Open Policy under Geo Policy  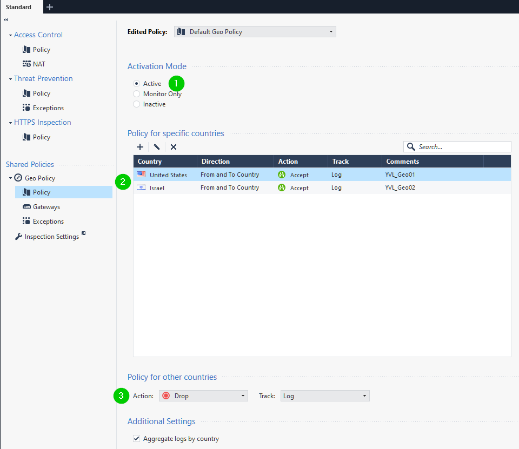tap(64, 192)
